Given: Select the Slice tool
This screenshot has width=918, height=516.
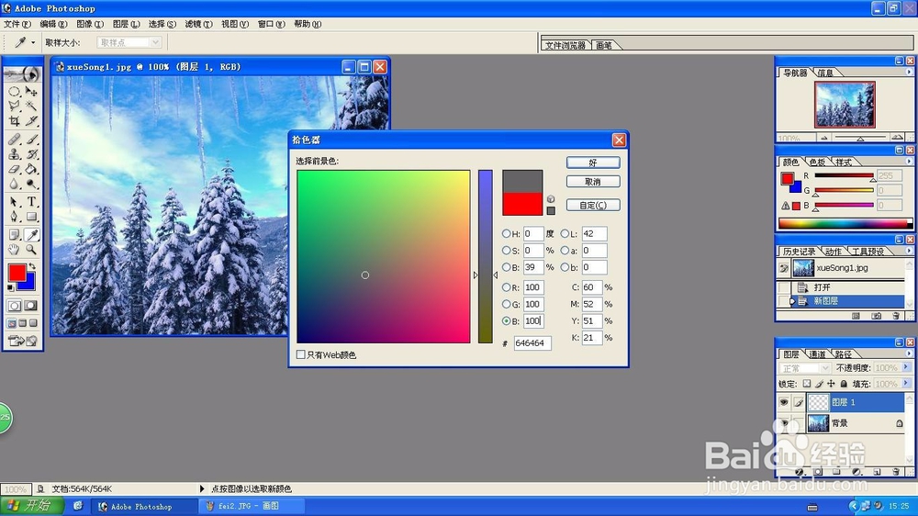Looking at the screenshot, I should click(x=31, y=121).
